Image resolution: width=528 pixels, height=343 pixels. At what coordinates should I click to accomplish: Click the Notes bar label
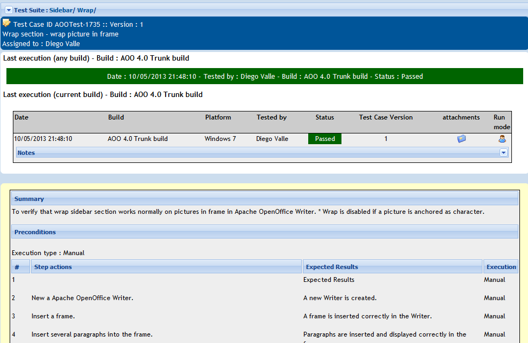(26, 153)
